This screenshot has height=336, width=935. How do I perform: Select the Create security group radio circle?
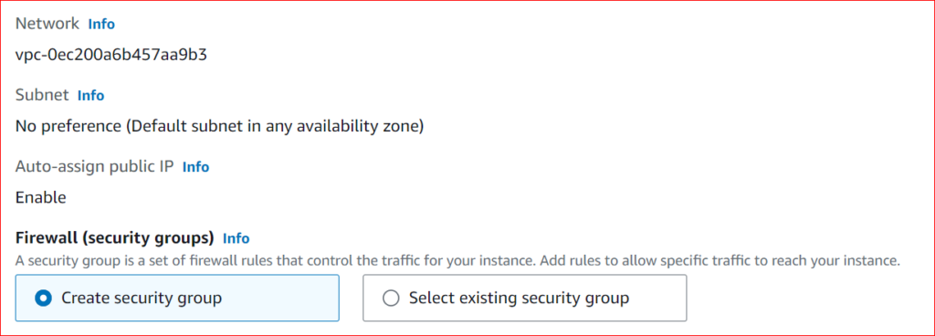[x=43, y=298]
